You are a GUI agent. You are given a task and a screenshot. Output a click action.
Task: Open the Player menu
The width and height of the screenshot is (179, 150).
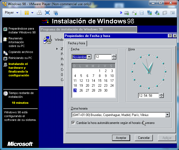click(x=11, y=13)
